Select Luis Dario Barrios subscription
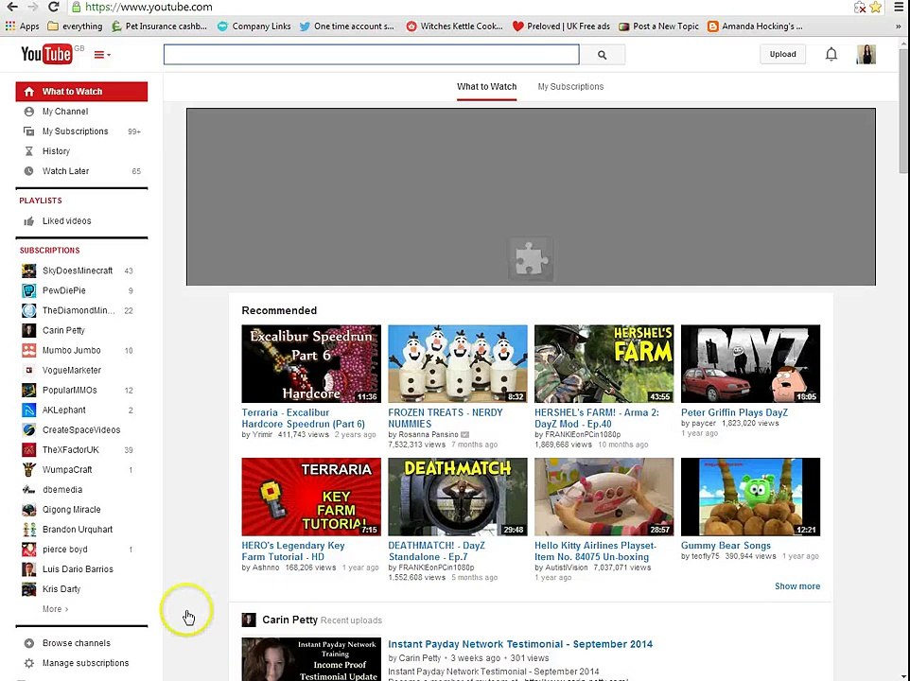Viewport: 910px width, 681px height. tap(81, 569)
